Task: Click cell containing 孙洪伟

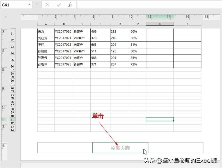Action: 46,58
